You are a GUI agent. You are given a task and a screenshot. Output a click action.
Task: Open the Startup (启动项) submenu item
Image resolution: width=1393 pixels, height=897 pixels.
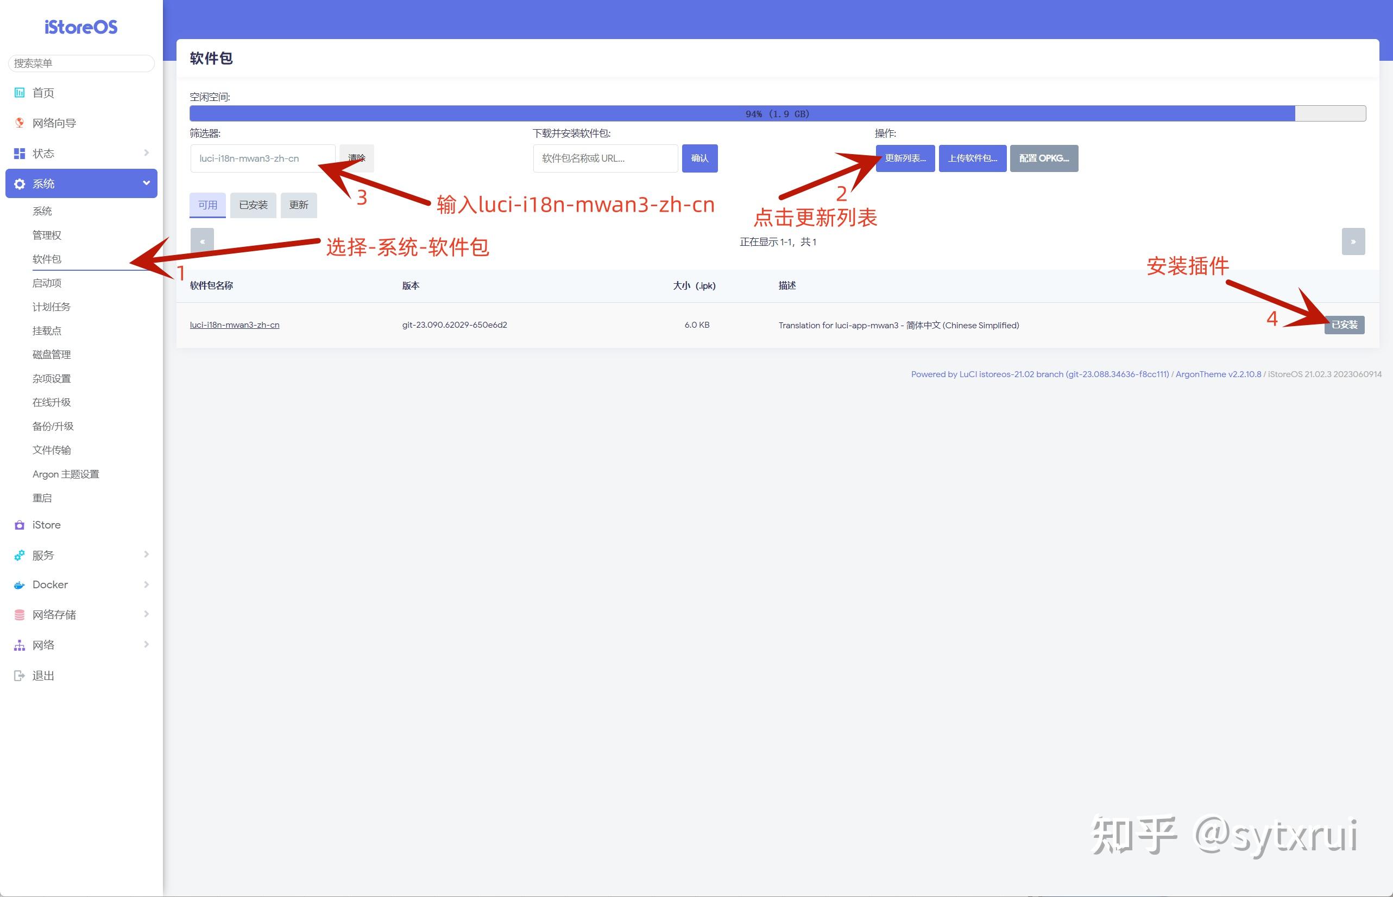tap(47, 283)
